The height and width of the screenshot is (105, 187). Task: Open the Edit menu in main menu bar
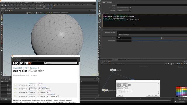pos(4,3)
